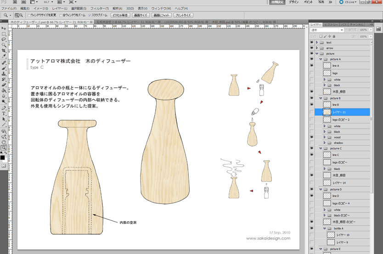Click the foreground color swatch

click(x=3, y=158)
